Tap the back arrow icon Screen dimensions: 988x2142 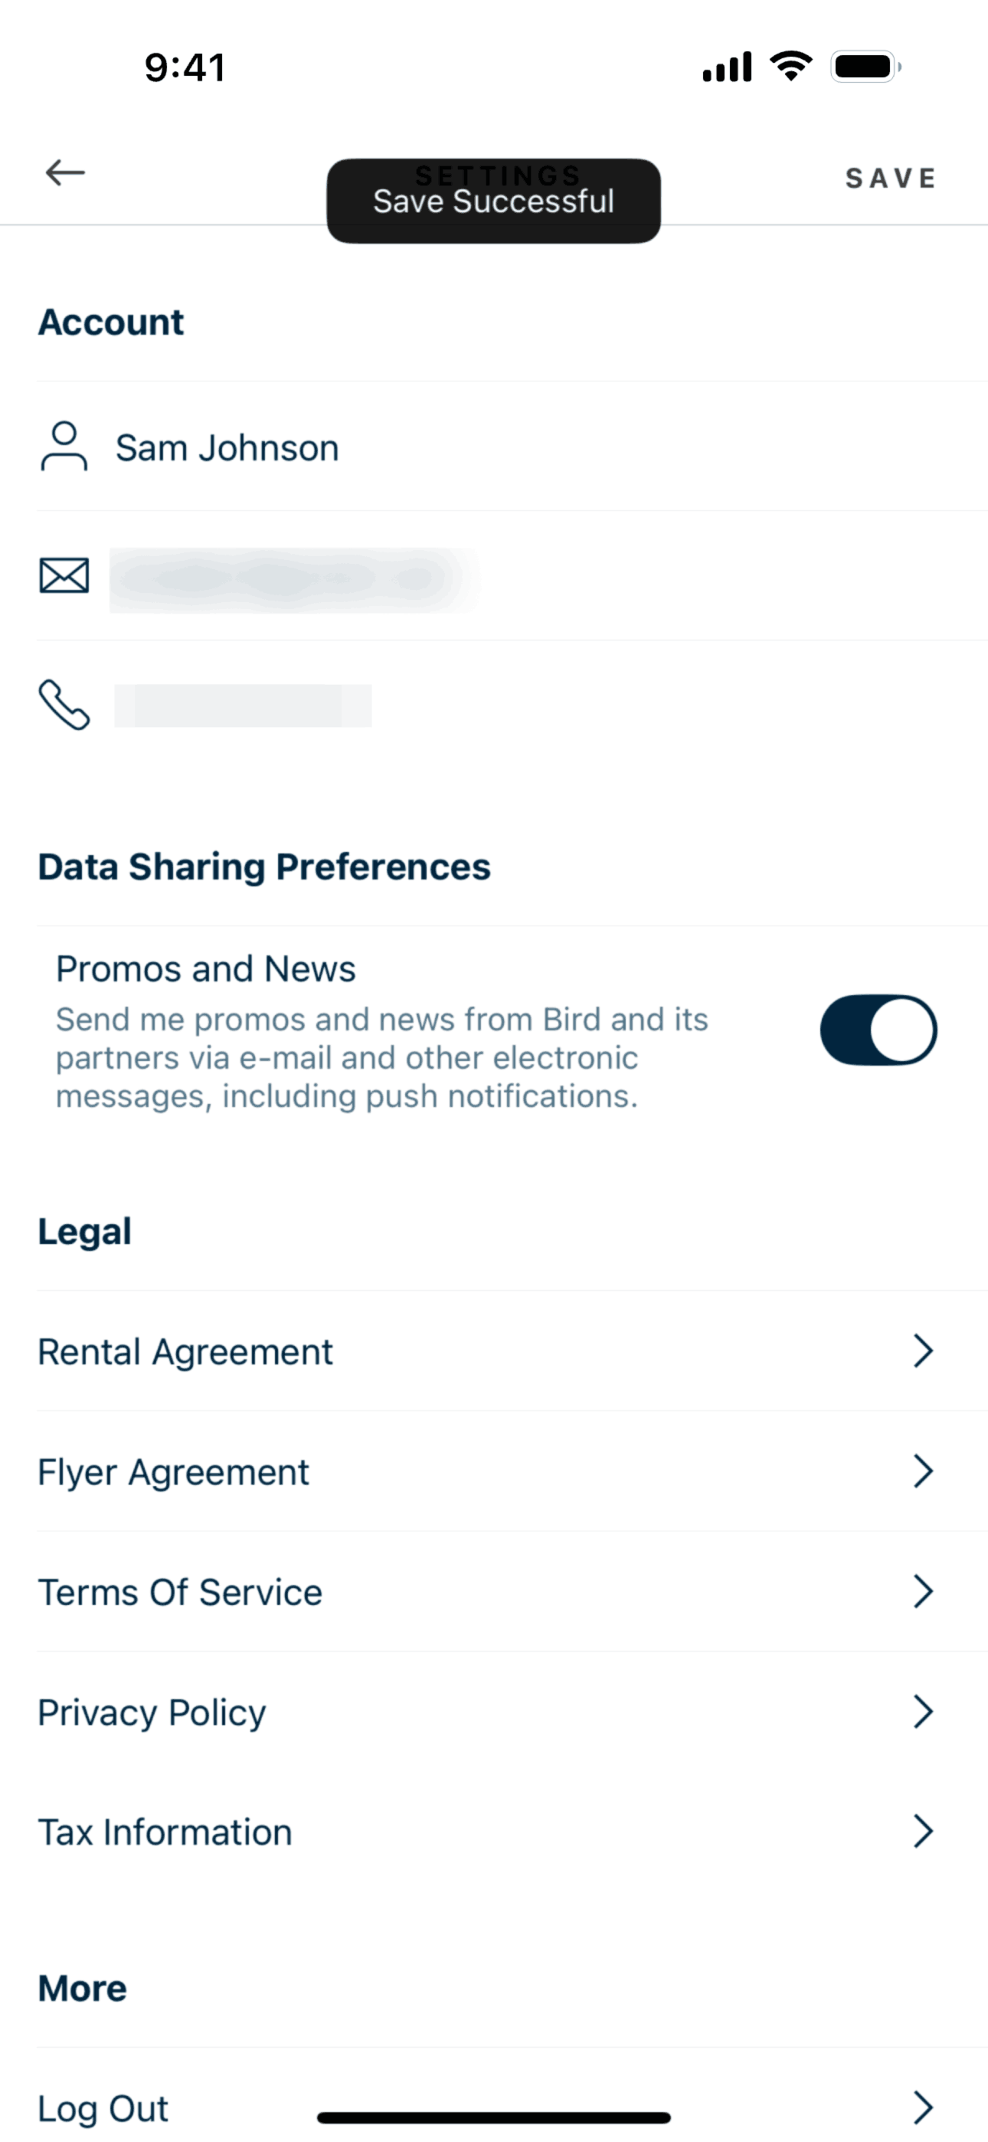tap(65, 173)
